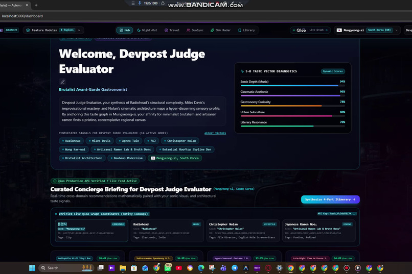Select the Radiohead Music entity card
This screenshot has width=412, height=274.
click(x=167, y=231)
